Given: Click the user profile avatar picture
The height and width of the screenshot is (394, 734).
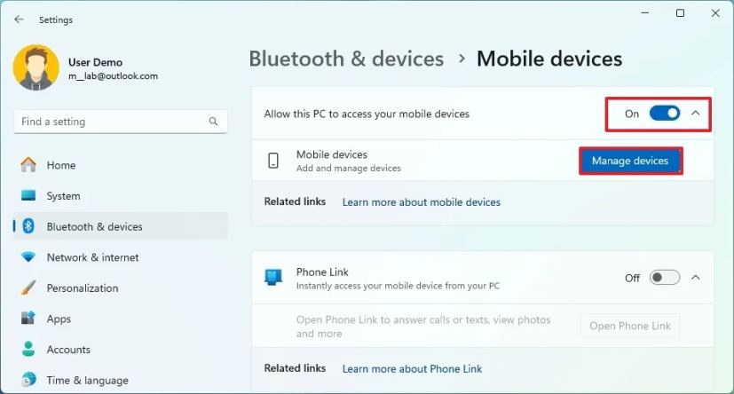Looking at the screenshot, I should [36, 67].
